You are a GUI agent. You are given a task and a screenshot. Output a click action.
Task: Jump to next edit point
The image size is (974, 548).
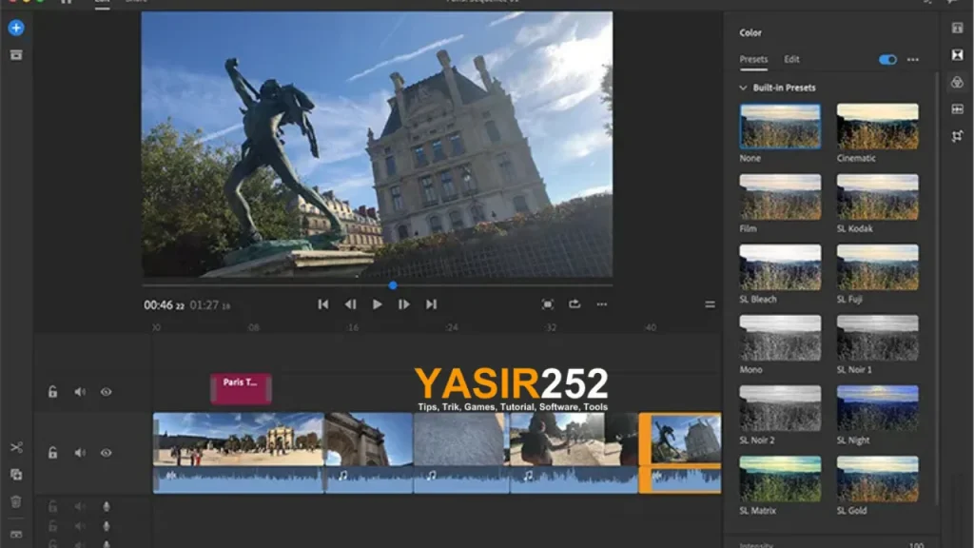(431, 304)
